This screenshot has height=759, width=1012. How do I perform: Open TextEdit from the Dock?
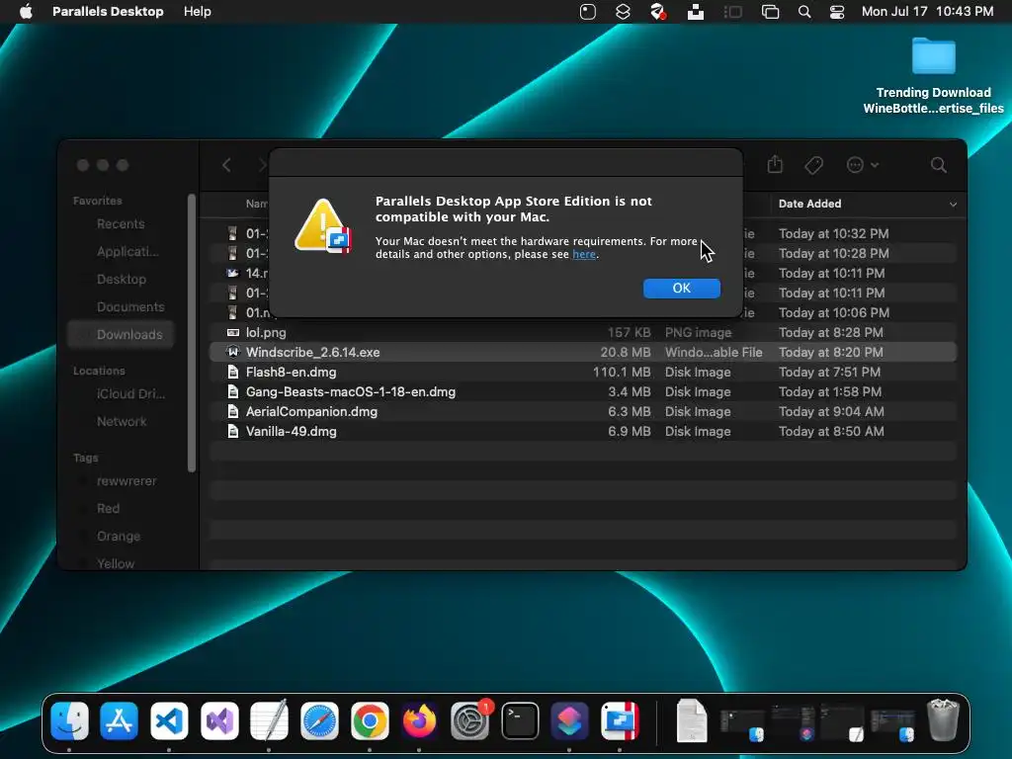[269, 720]
